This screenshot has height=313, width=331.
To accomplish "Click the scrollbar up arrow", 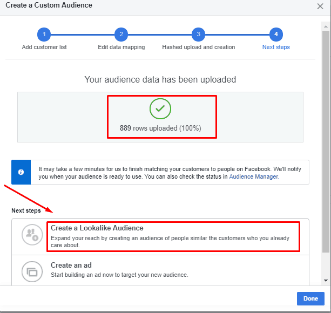I will (326, 26).
